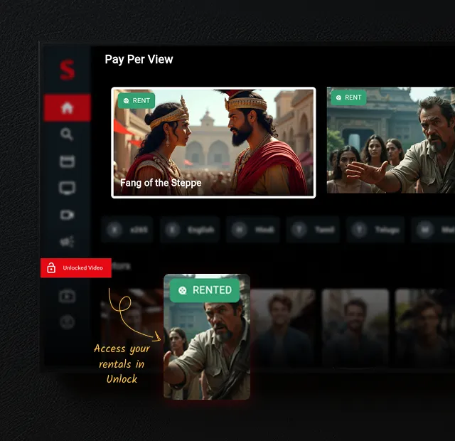Open the Home icon in sidebar
Viewport: 455px width, 441px height.
[67, 108]
